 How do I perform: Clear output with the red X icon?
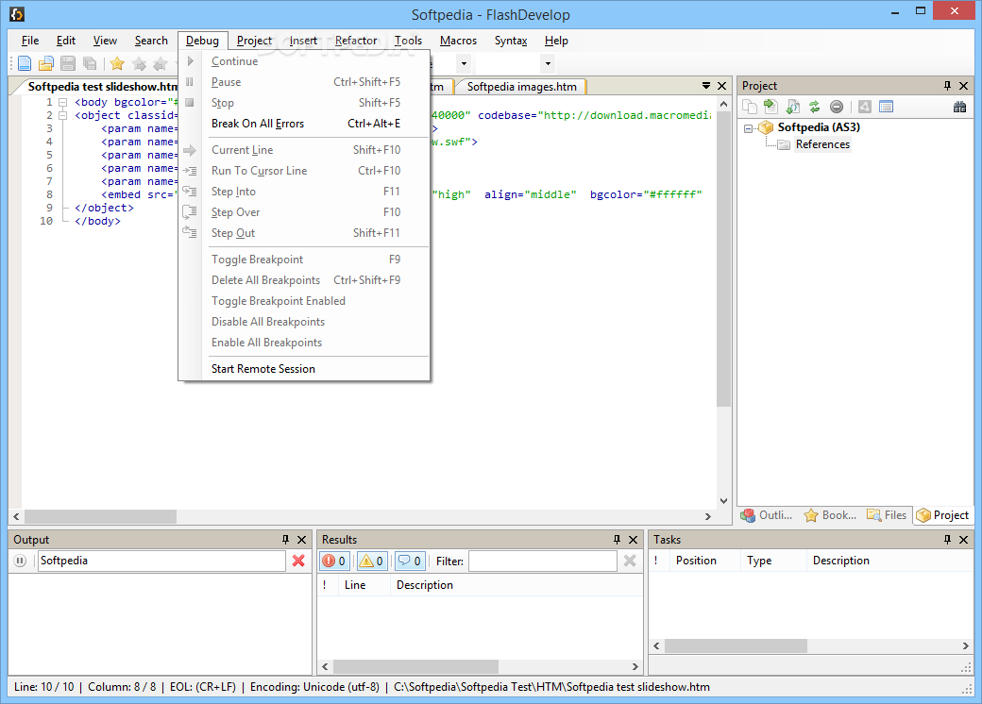(298, 561)
